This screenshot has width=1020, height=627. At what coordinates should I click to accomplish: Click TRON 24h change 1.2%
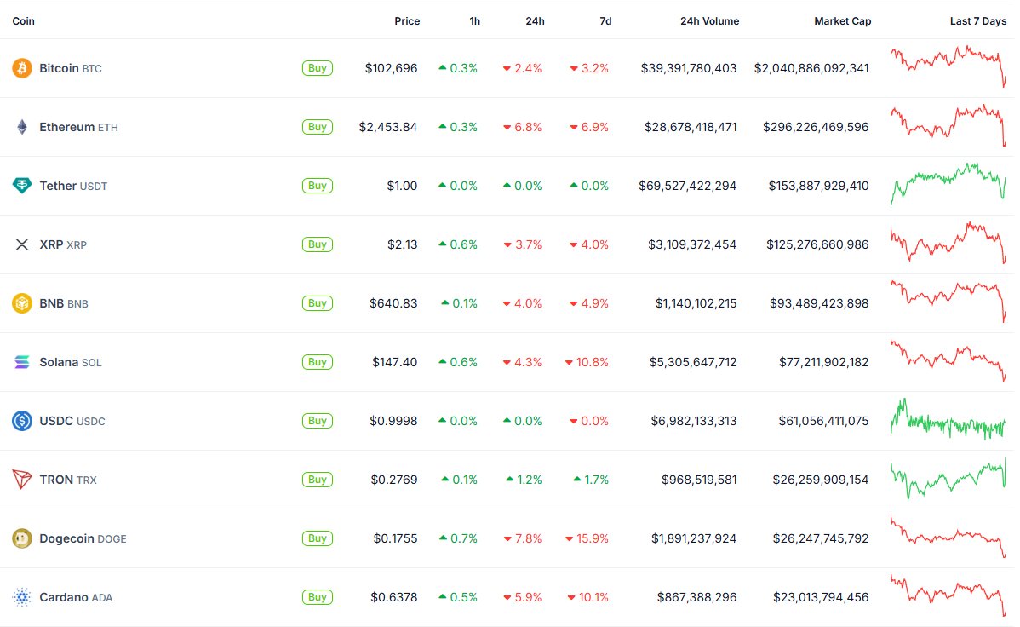click(x=524, y=480)
